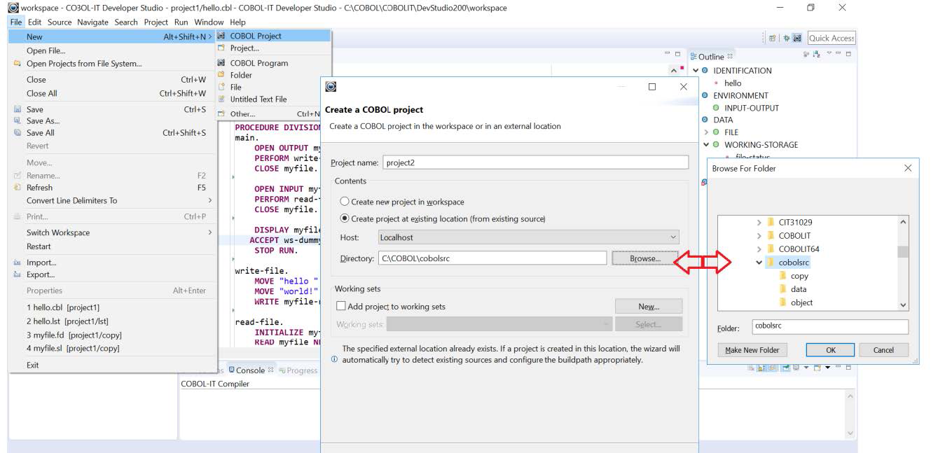Open the Host dropdown showing Localhost

(671, 237)
